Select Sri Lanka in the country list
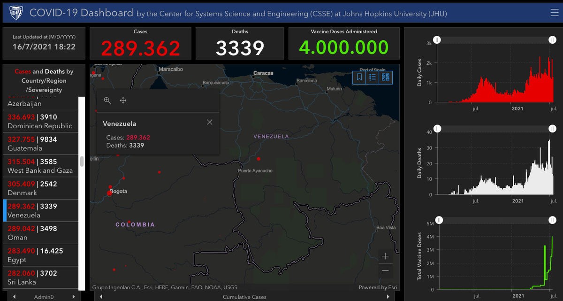 tap(40, 278)
